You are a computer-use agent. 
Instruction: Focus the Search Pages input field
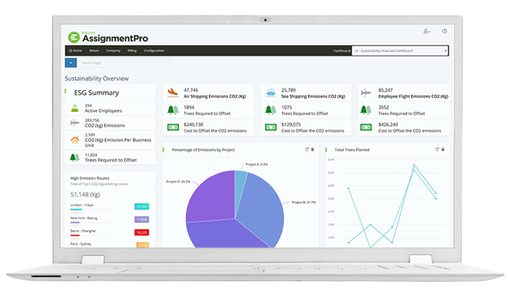[124, 63]
